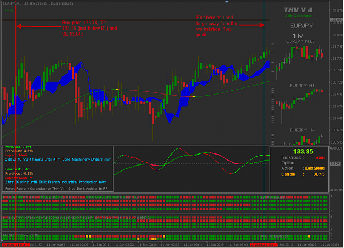
Task: Click the '11 Jan 03:02' time label
Action: point(238,245)
